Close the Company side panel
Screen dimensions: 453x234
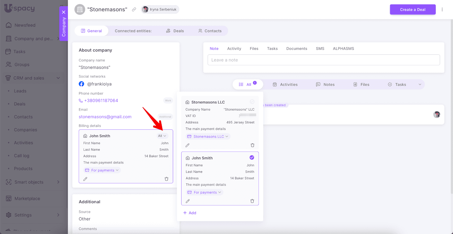tap(64, 12)
